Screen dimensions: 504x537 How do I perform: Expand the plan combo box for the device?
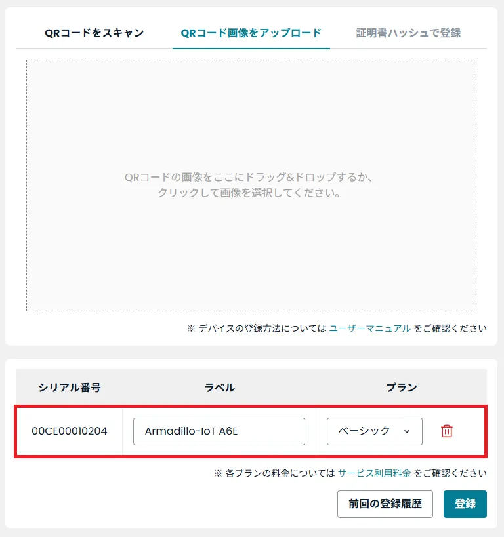click(374, 431)
